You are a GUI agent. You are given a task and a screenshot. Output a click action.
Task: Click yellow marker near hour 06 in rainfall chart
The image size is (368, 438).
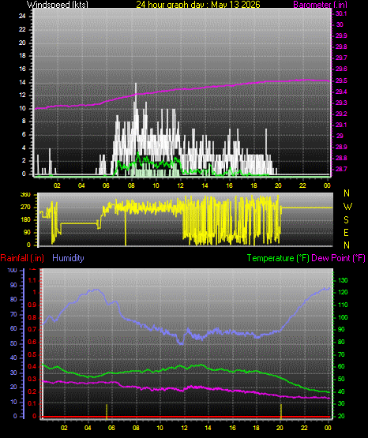coord(107,411)
